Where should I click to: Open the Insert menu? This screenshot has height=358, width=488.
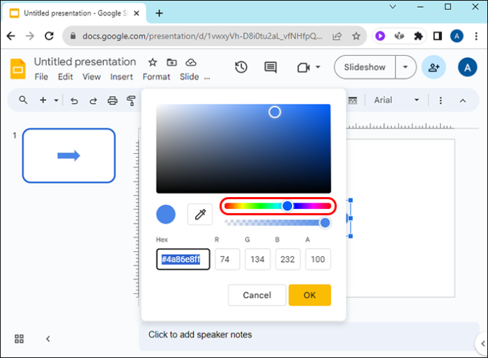122,77
